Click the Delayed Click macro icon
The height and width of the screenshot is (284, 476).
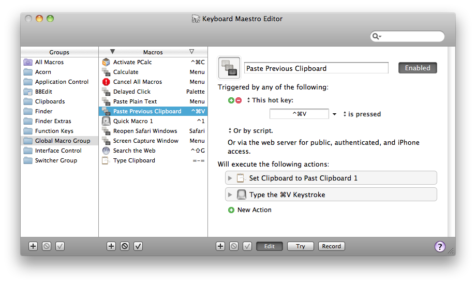click(106, 92)
